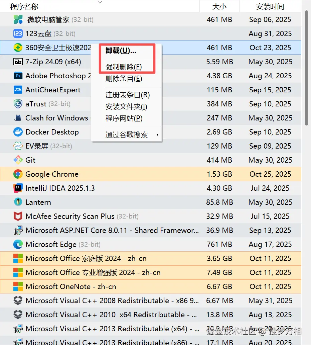The height and width of the screenshot is (345, 311).
Task: Click the Visual C++ 2008 Redistributable icon
Action: (x=18, y=300)
